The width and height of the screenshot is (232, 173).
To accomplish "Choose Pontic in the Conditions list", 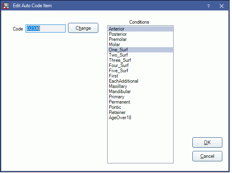I will [140, 107].
